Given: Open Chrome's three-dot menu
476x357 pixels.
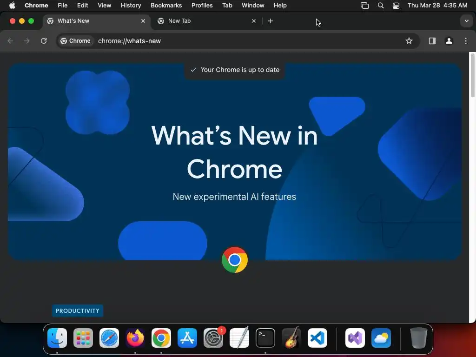Looking at the screenshot, I should (x=466, y=41).
